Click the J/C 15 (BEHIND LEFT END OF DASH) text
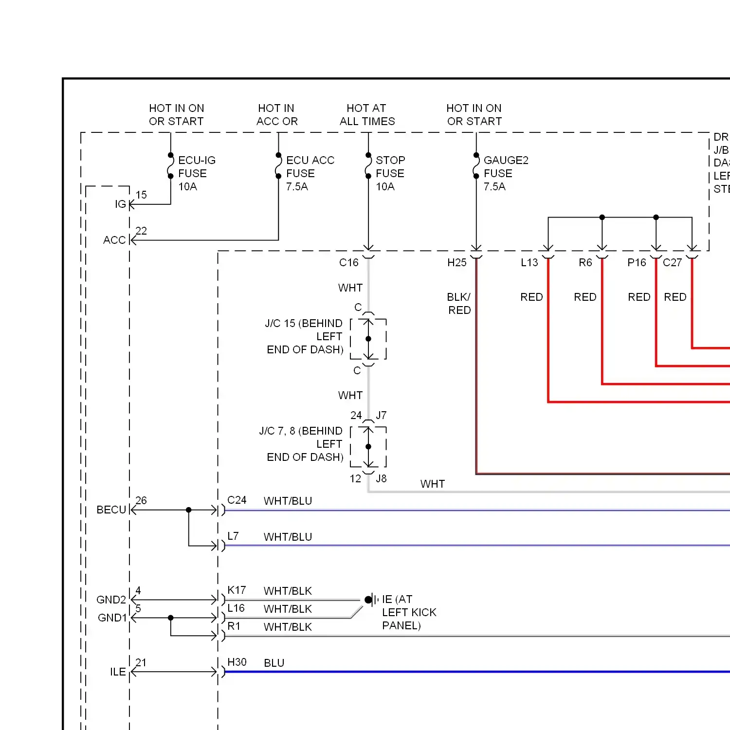The width and height of the screenshot is (730, 730). pyautogui.click(x=304, y=336)
